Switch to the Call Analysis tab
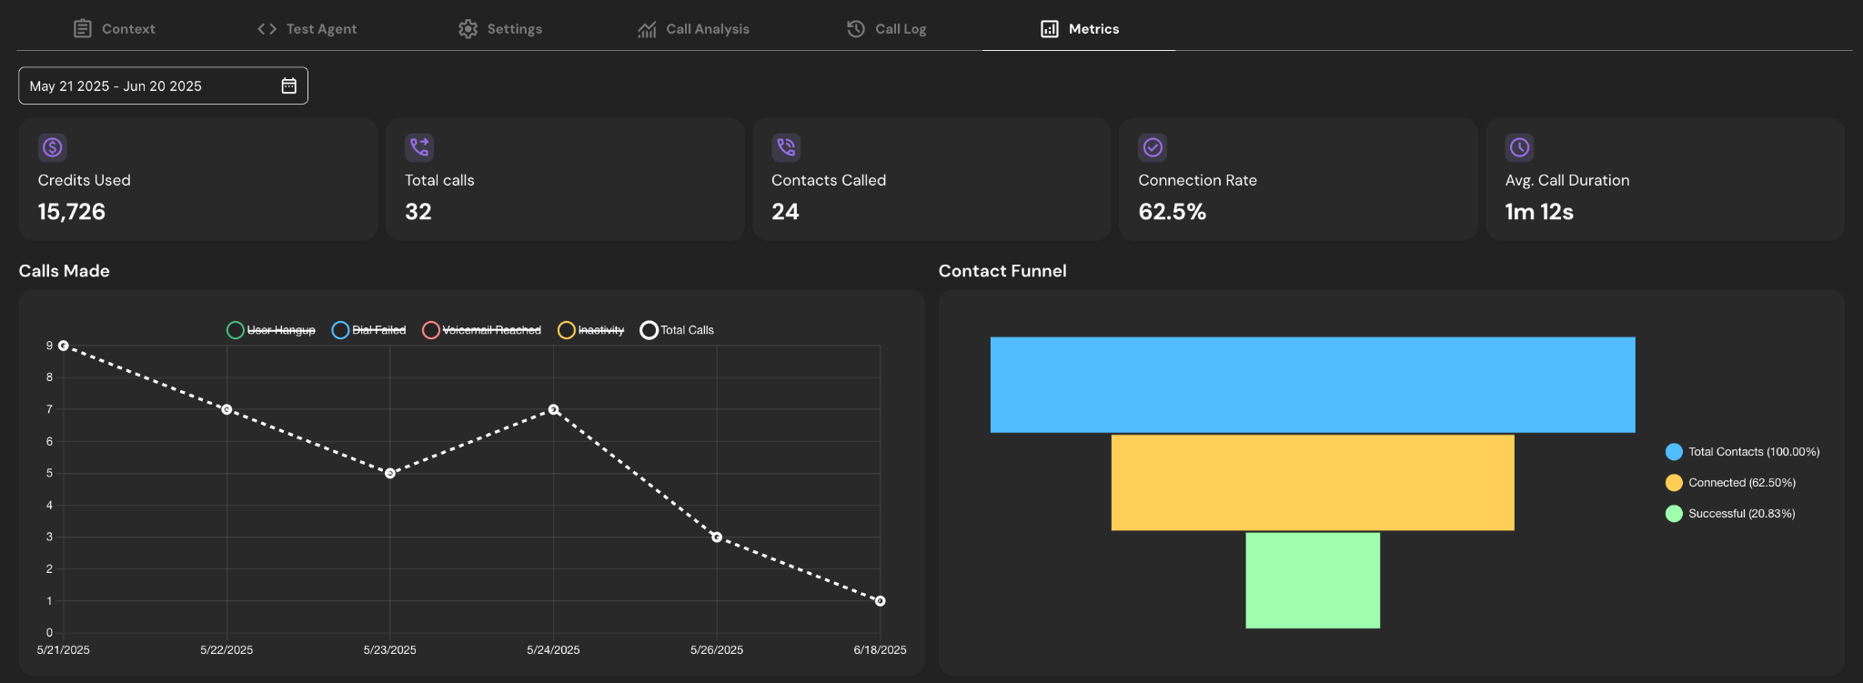Image resolution: width=1863 pixels, height=683 pixels. click(693, 29)
